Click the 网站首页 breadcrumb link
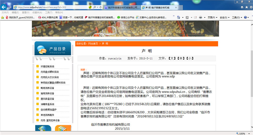Image resolution: width=253 pixels, height=135 pixels. (x=93, y=43)
